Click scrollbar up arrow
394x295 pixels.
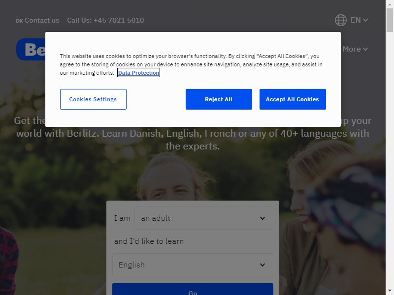pos(390,4)
